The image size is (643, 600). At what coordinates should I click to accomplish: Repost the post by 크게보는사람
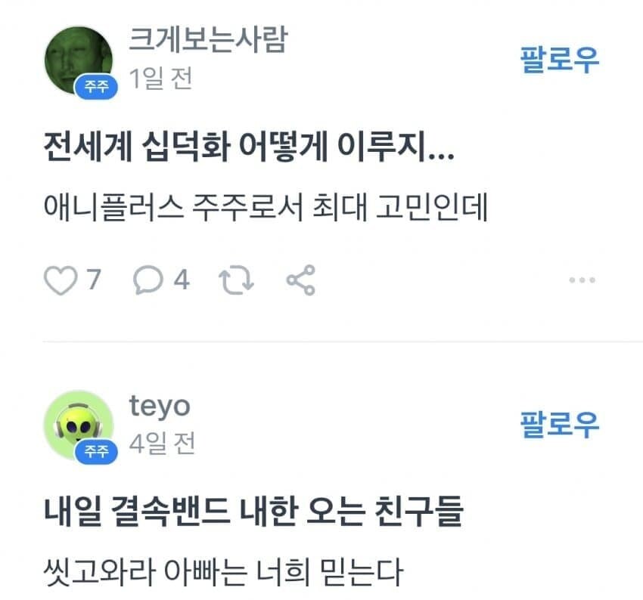click(236, 280)
